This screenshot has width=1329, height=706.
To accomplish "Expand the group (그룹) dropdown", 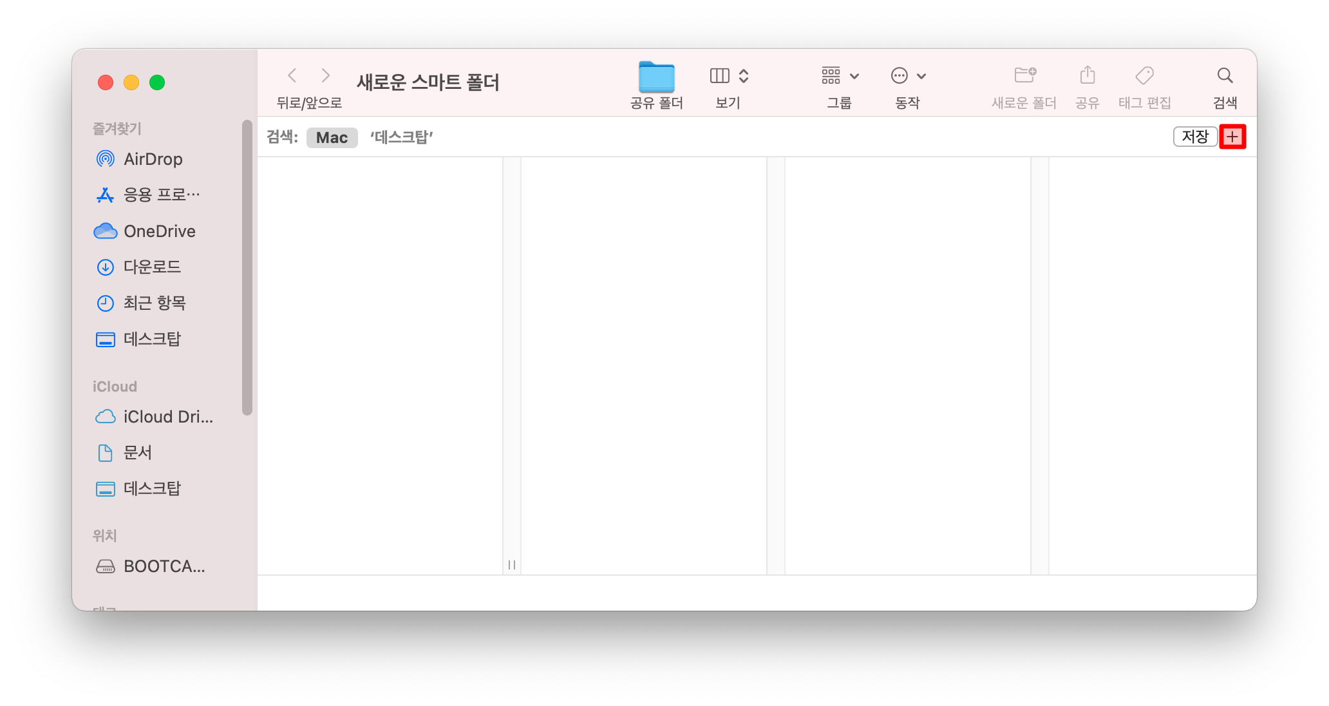I will (840, 76).
